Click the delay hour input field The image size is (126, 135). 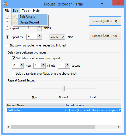[16, 66]
